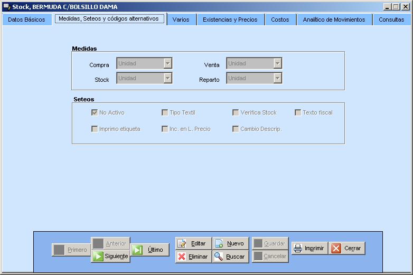Check the Verifica Stock option

(236, 112)
